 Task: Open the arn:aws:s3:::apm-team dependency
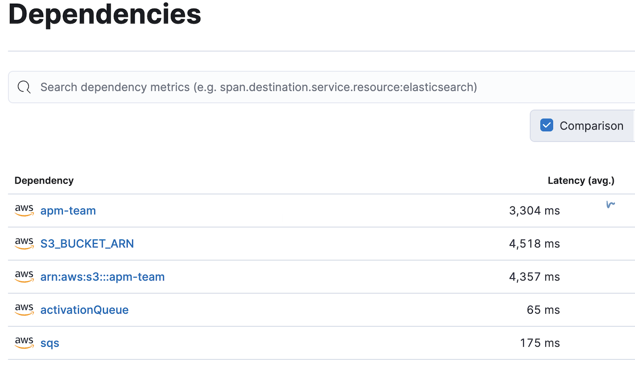coord(102,277)
